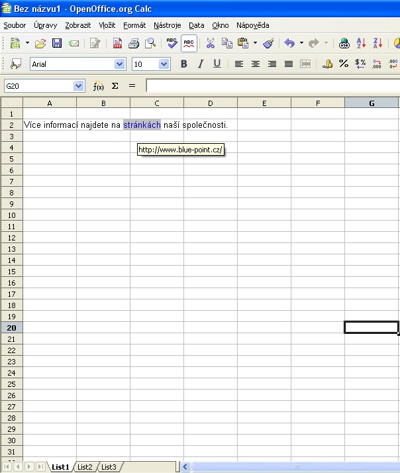The image size is (400, 473).
Task: Toggle bold formatting
Action: pyautogui.click(x=183, y=64)
